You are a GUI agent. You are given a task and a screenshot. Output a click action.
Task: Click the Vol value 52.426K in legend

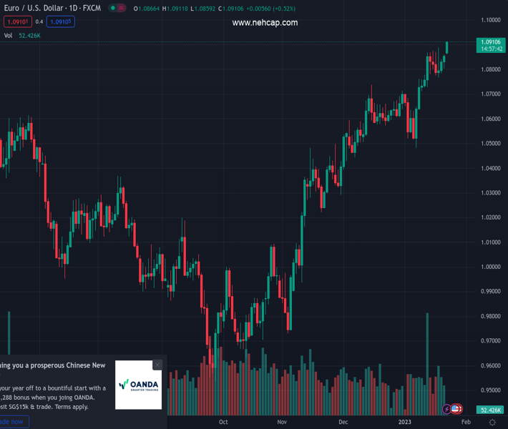point(30,36)
